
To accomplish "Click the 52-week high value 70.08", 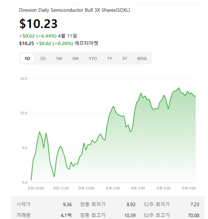I will [194, 215].
